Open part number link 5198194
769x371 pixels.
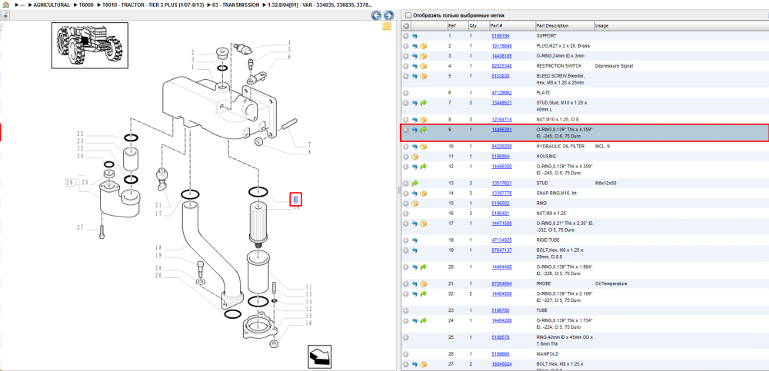[501, 36]
